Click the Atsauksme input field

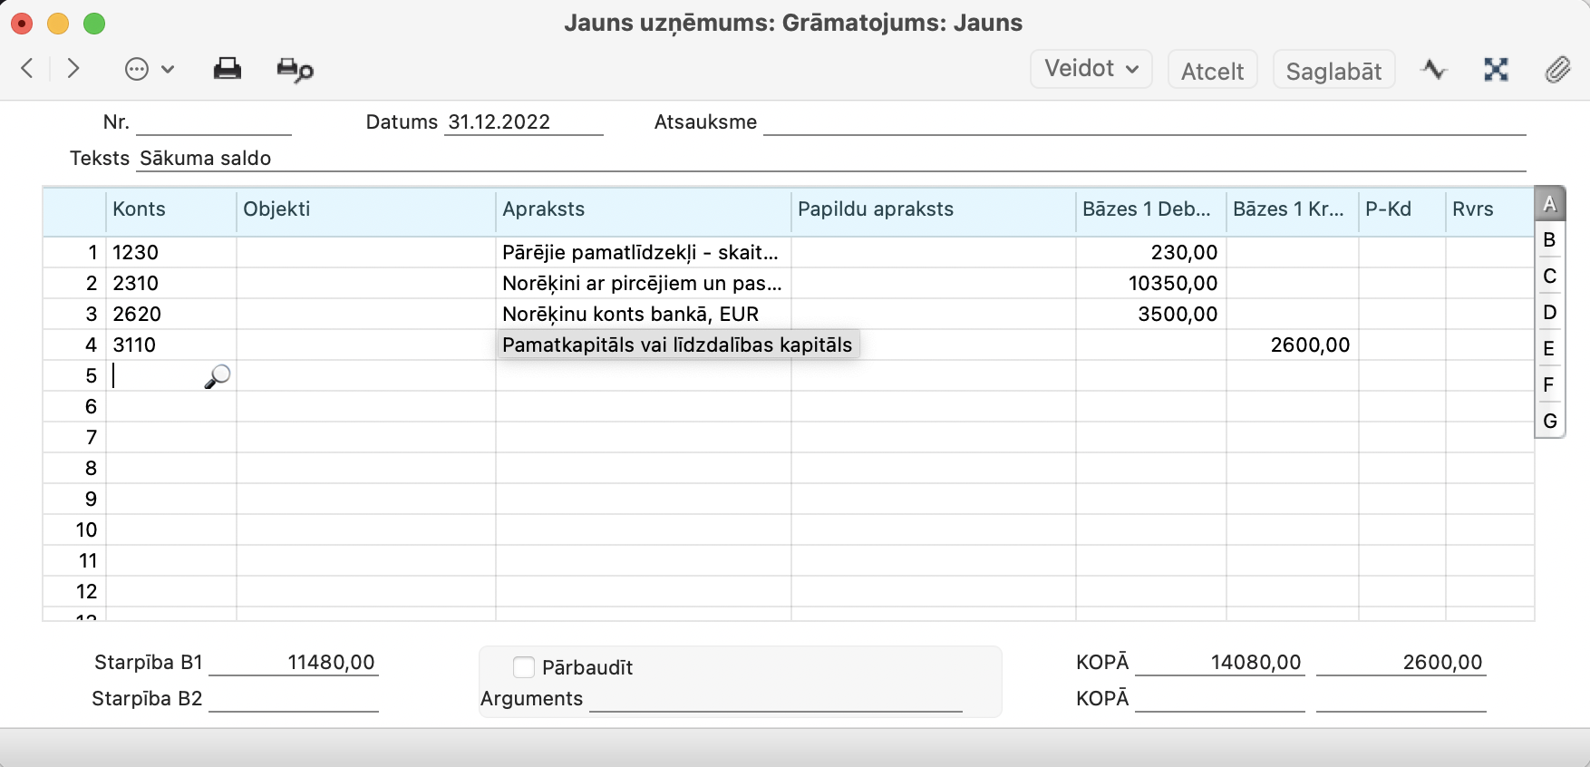tap(1144, 122)
